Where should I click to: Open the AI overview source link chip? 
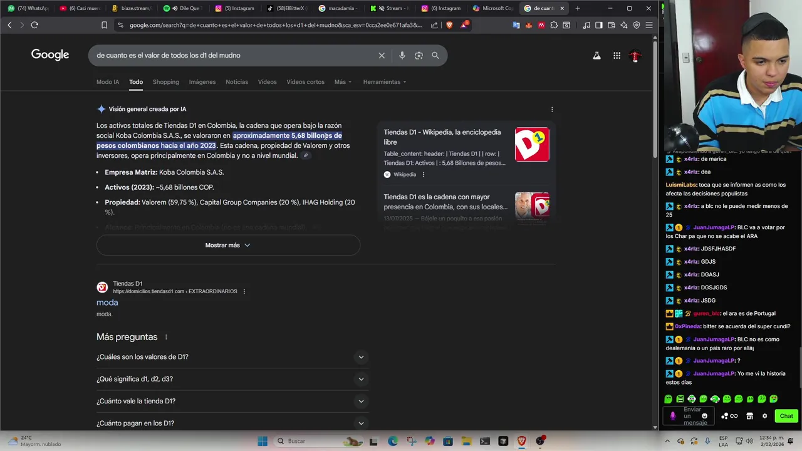pos(306,156)
